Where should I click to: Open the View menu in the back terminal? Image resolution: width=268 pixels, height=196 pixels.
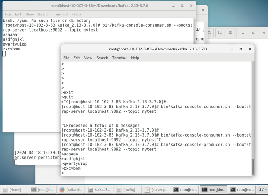click(x=29, y=14)
